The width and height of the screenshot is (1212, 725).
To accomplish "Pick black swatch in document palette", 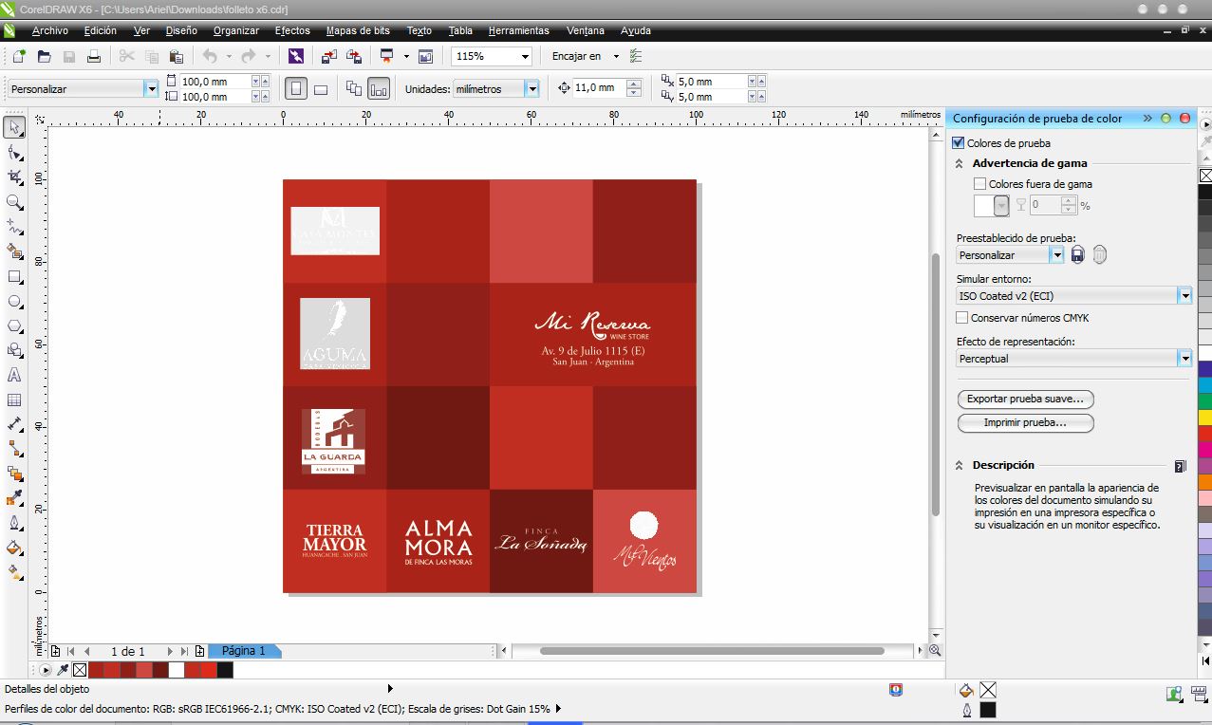I will 225,670.
